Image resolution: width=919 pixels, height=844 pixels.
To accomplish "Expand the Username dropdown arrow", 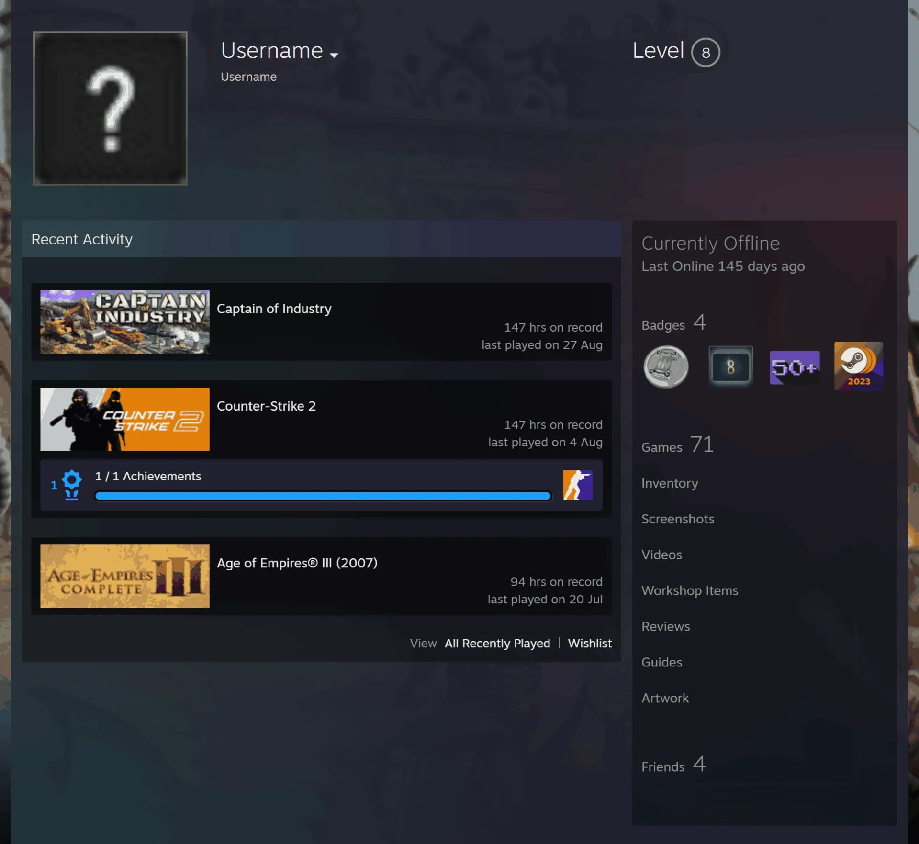I will [334, 55].
